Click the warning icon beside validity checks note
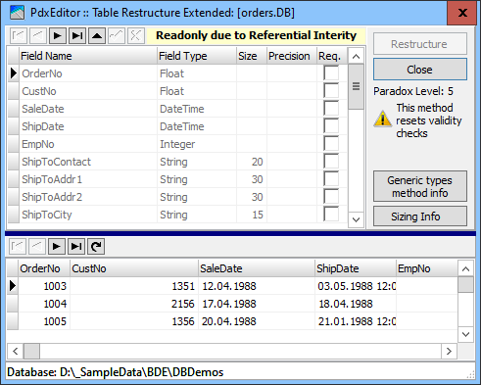The height and width of the screenshot is (385, 481). (382, 119)
